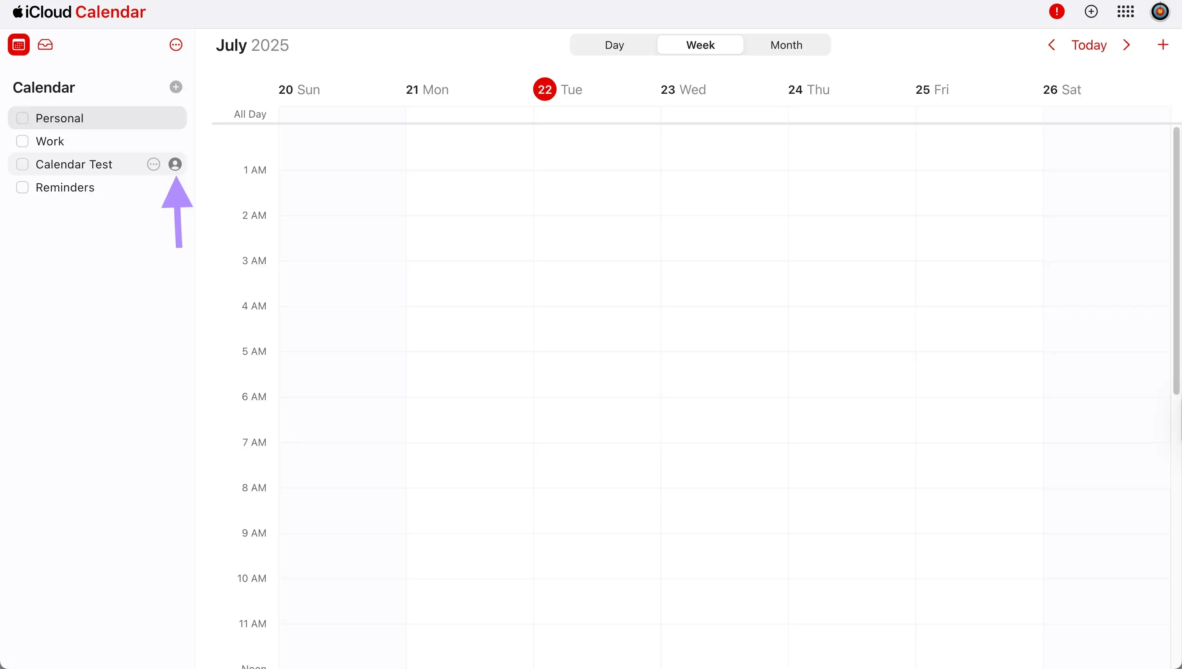1182x669 pixels.
Task: Switch to Day view
Action: point(614,45)
